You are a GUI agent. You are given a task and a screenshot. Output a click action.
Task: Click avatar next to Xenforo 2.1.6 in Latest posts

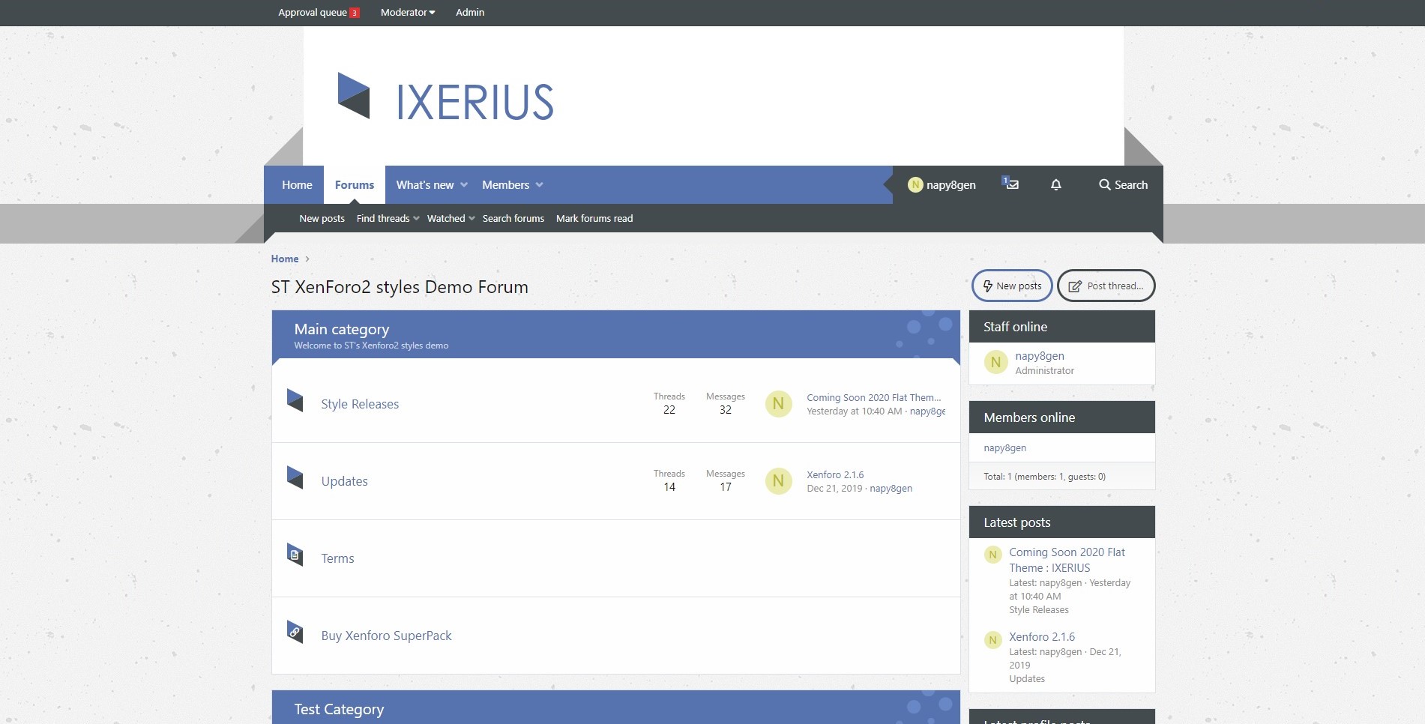(x=992, y=640)
